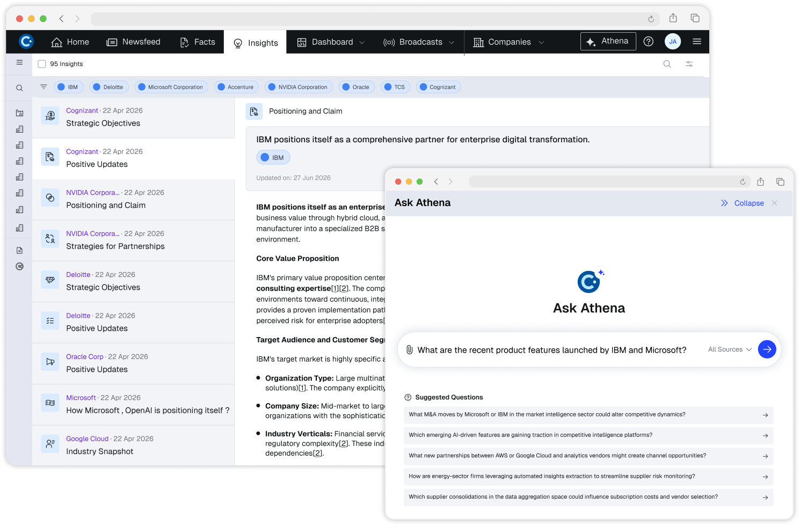Reload the page in the Ask Athena window
This screenshot has width=800, height=526.
coord(743,182)
